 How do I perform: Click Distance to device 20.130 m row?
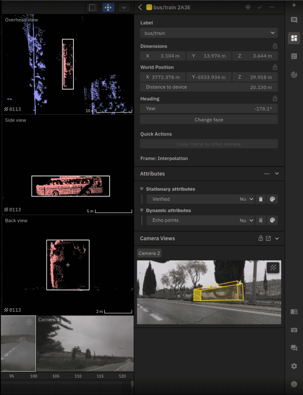coord(209,87)
